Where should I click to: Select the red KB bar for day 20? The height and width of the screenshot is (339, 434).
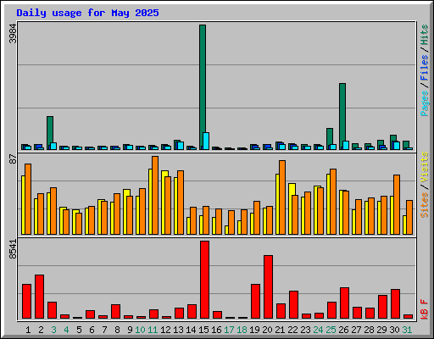268,286
